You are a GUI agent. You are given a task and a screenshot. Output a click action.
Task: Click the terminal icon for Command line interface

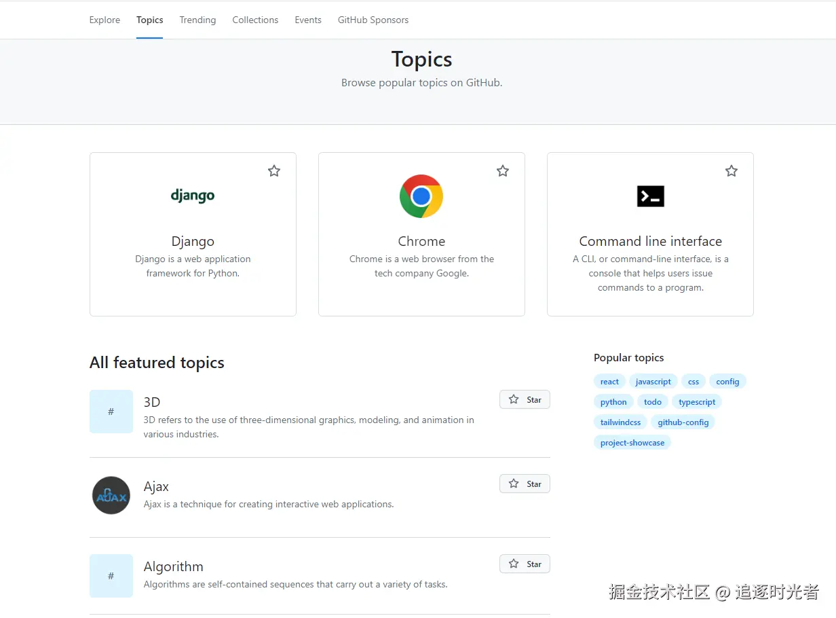click(x=651, y=196)
